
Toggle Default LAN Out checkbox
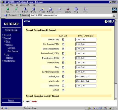pyautogui.click(x=63, y=90)
